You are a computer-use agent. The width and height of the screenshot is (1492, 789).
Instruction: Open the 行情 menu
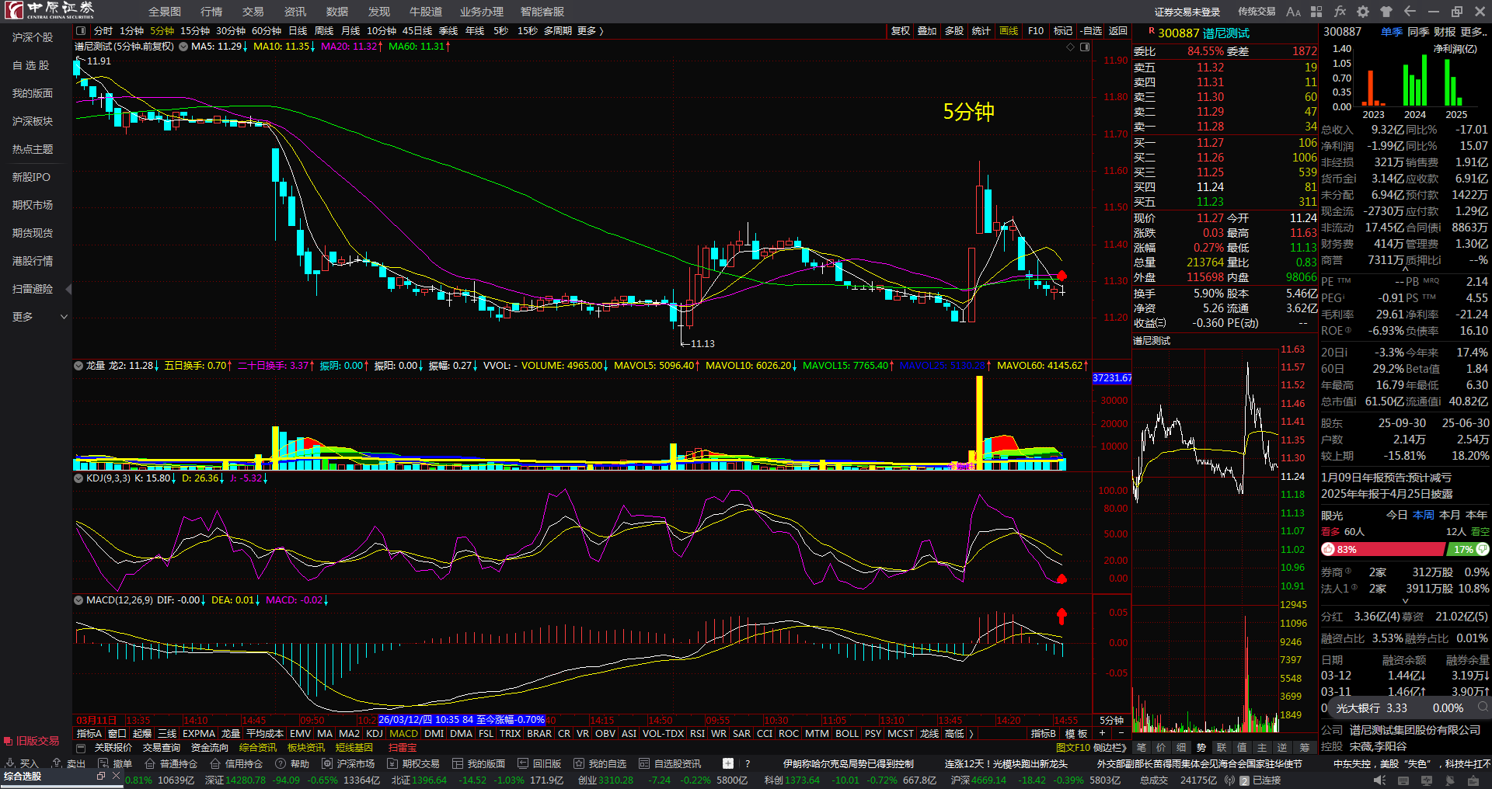click(211, 12)
